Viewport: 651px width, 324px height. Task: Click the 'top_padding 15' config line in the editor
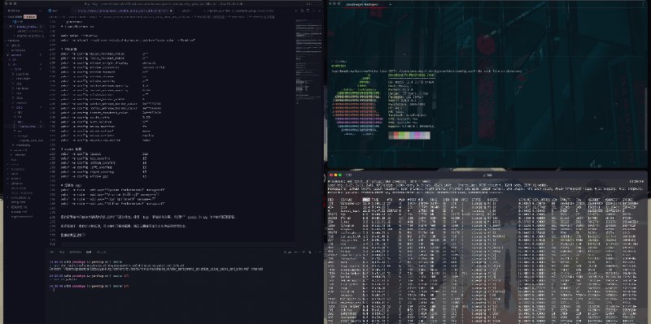104,158
